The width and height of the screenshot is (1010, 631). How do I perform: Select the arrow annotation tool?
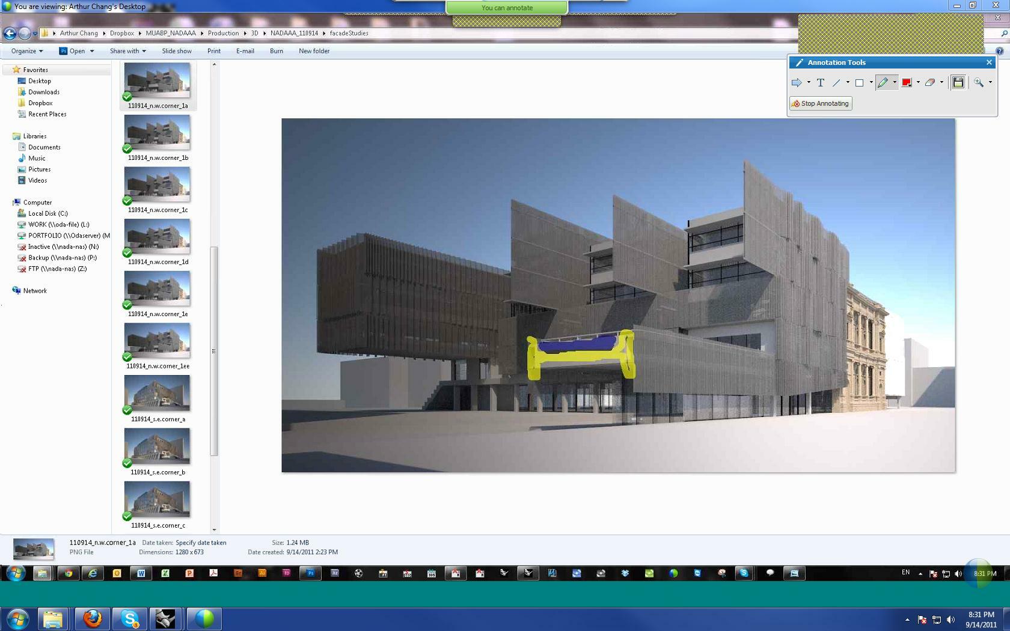797,83
